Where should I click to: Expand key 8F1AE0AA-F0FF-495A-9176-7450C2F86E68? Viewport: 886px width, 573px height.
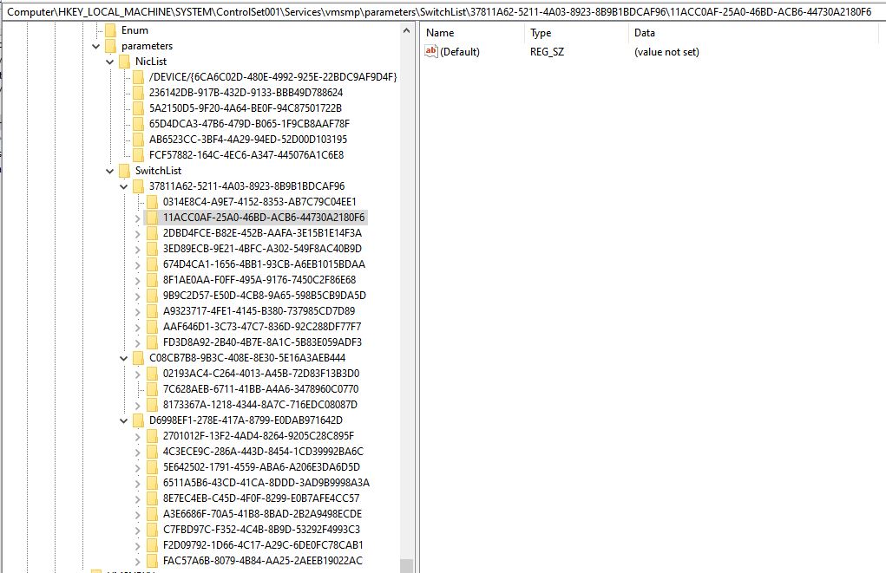[137, 279]
